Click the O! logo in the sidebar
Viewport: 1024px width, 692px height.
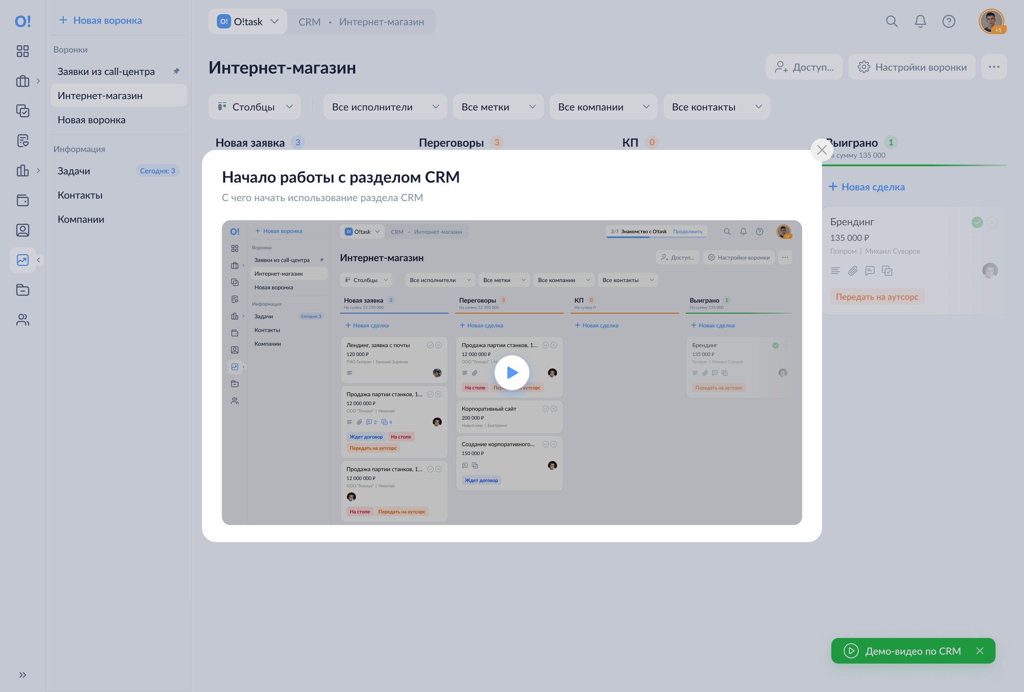click(23, 21)
